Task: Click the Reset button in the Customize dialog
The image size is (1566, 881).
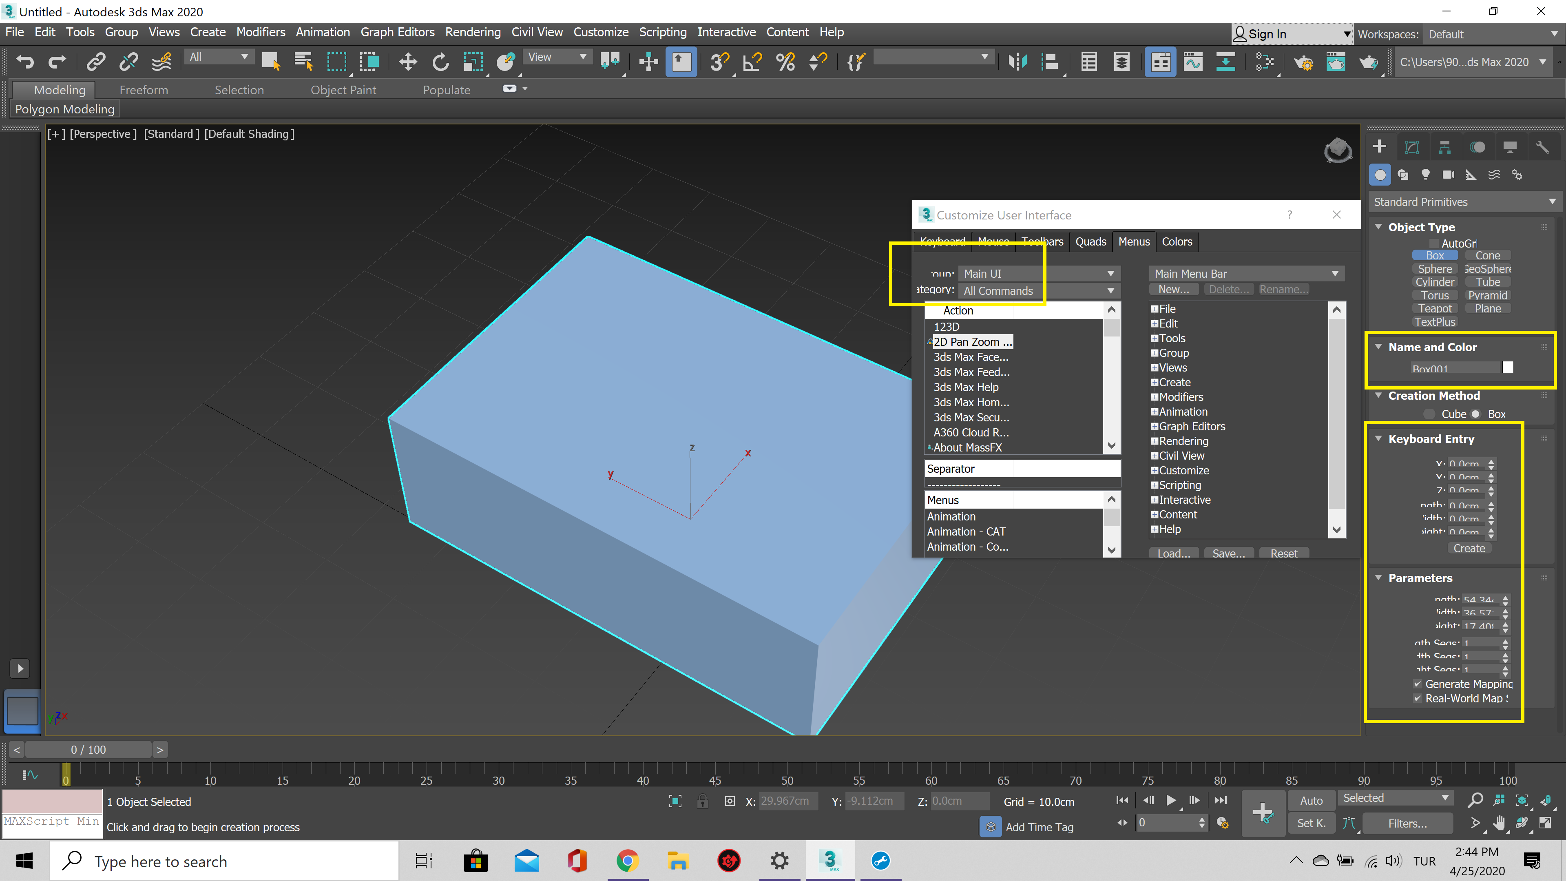Action: [1284, 553]
